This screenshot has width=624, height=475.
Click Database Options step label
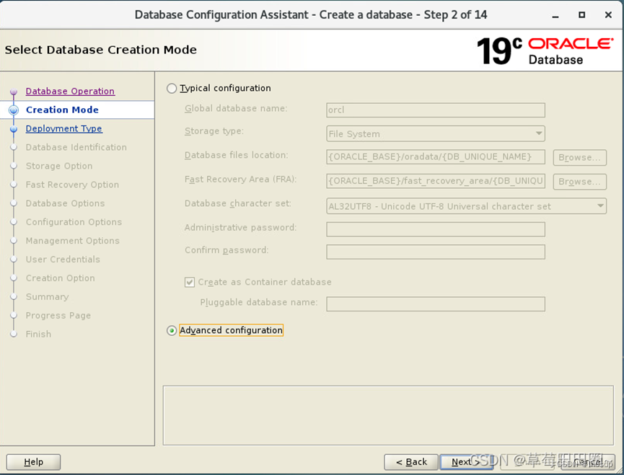pos(65,203)
